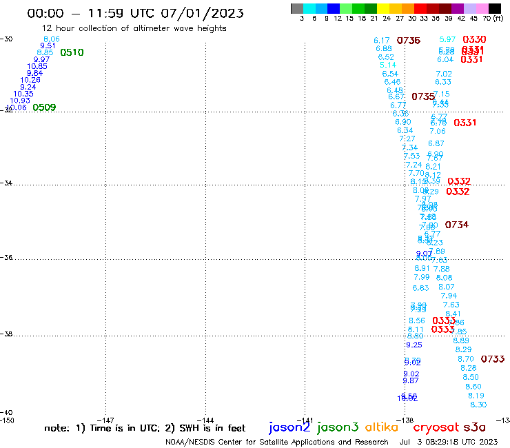
Task: Click the wave height value '6.04'
Action: [445, 60]
